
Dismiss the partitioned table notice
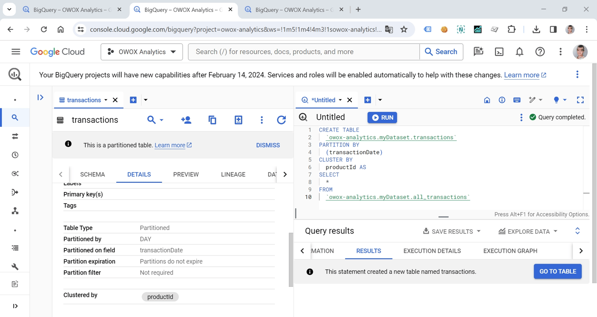[268, 145]
